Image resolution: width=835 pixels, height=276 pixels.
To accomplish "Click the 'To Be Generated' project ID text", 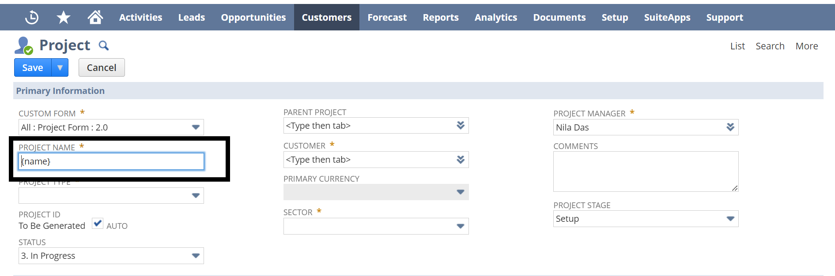I will (x=52, y=226).
